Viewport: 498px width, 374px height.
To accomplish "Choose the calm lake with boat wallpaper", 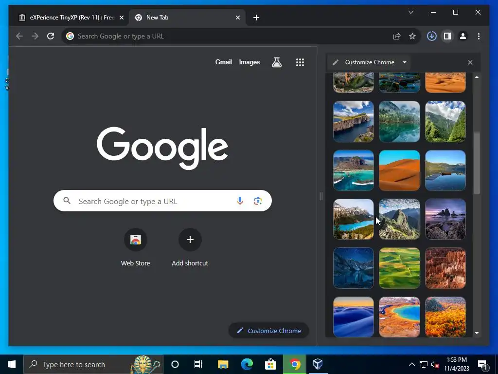I will pyautogui.click(x=445, y=170).
